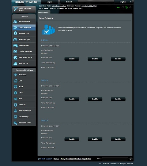Click the Firewall shield icon
Screen dimensions: 147x166
tap(15, 105)
